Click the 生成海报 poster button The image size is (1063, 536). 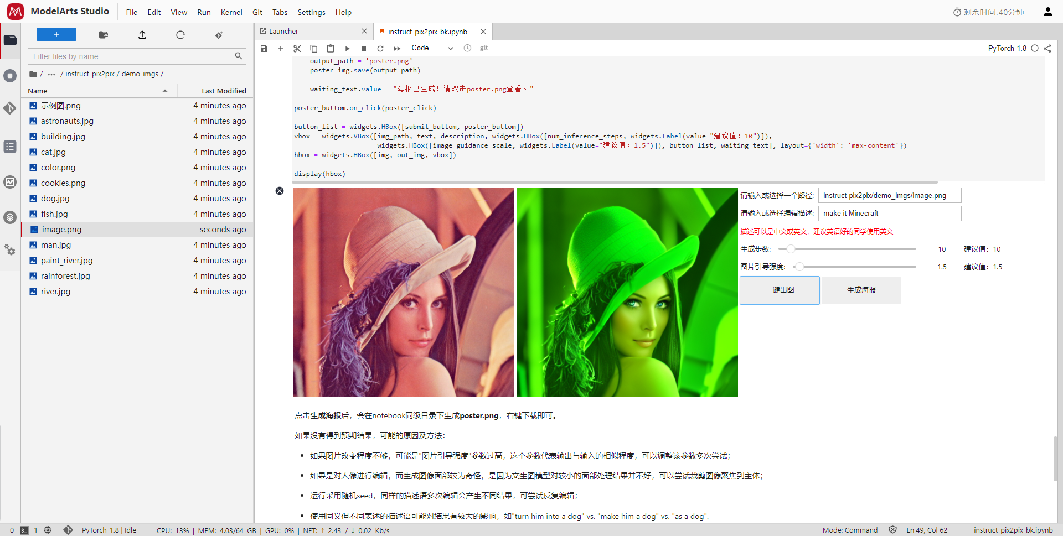861,290
